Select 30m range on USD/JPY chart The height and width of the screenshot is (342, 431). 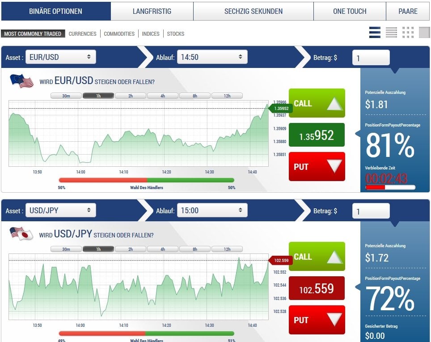(x=66, y=249)
